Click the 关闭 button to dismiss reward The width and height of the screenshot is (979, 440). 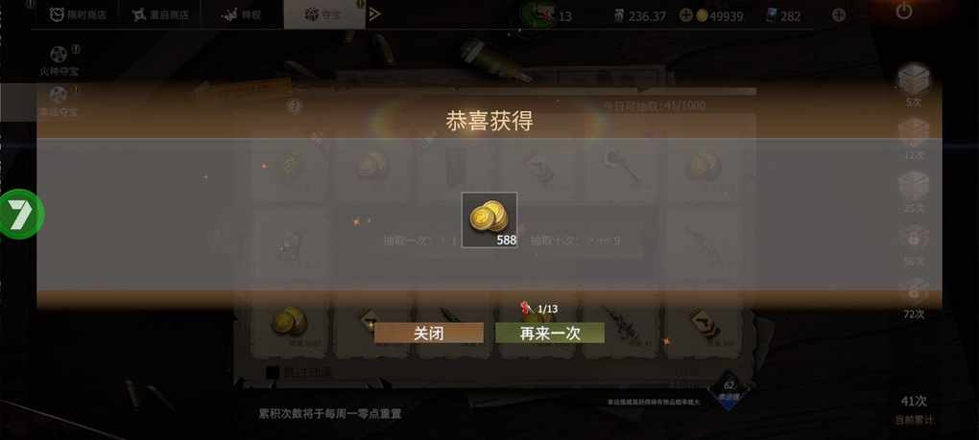coord(429,333)
